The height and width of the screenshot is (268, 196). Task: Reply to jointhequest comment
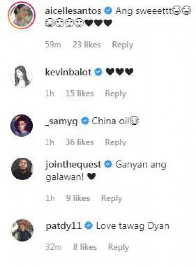(112, 198)
